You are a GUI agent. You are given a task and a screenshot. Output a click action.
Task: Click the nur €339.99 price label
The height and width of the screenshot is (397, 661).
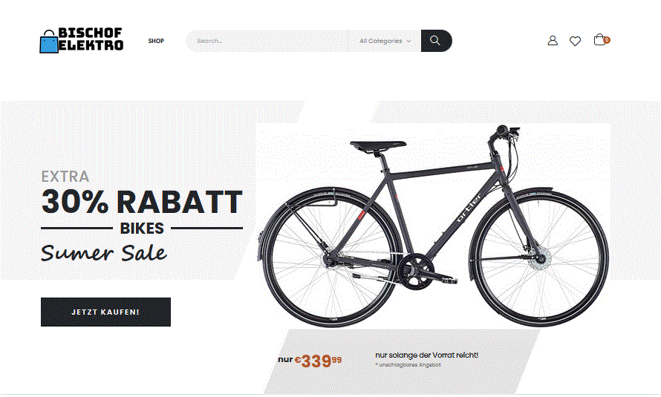(310, 361)
